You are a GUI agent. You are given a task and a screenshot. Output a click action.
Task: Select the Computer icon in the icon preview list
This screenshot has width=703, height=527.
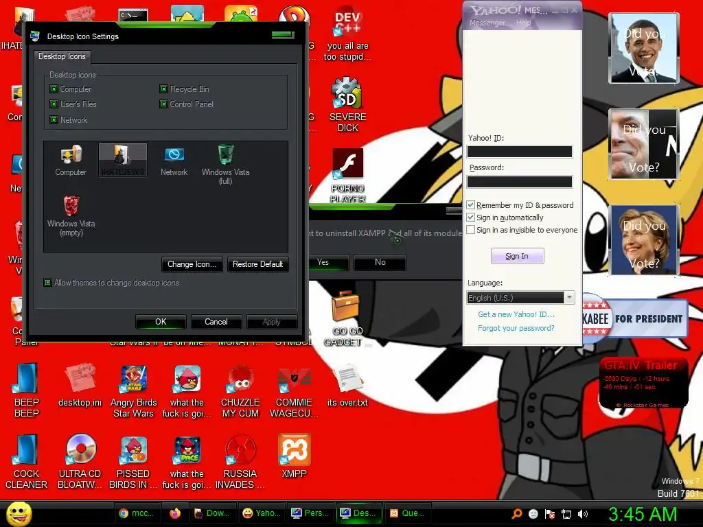coord(71,161)
